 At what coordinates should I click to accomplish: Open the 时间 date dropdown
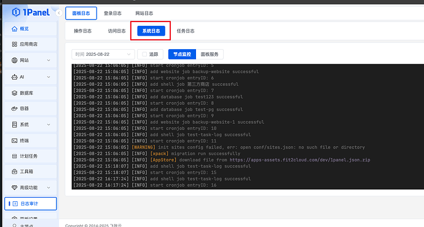click(103, 54)
